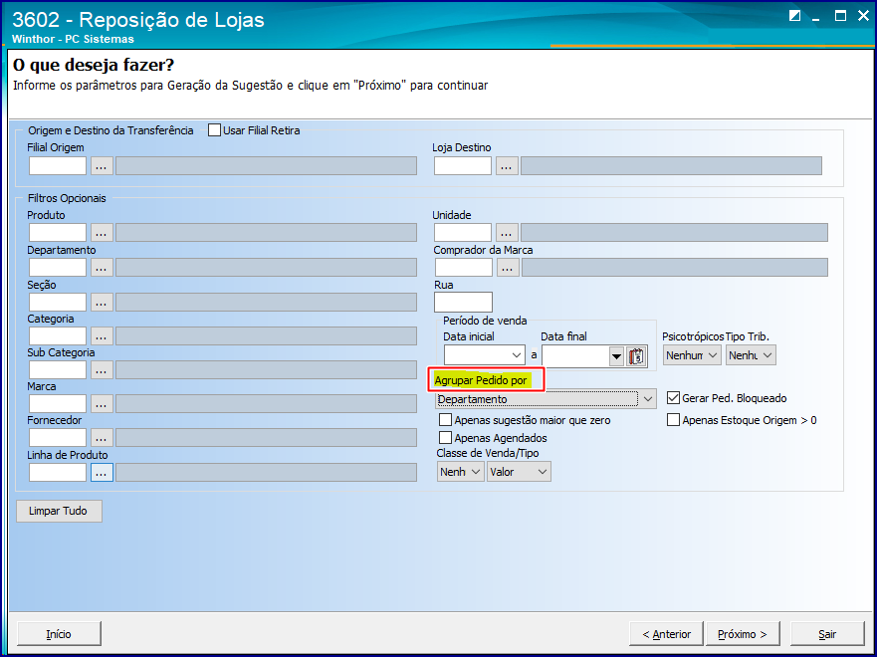877x657 pixels.
Task: Click the Limpar Tudo button
Action: pos(59,511)
